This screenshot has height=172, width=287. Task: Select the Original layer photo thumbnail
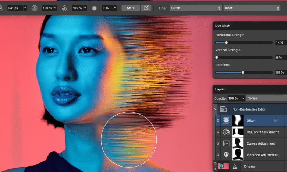[223, 167]
